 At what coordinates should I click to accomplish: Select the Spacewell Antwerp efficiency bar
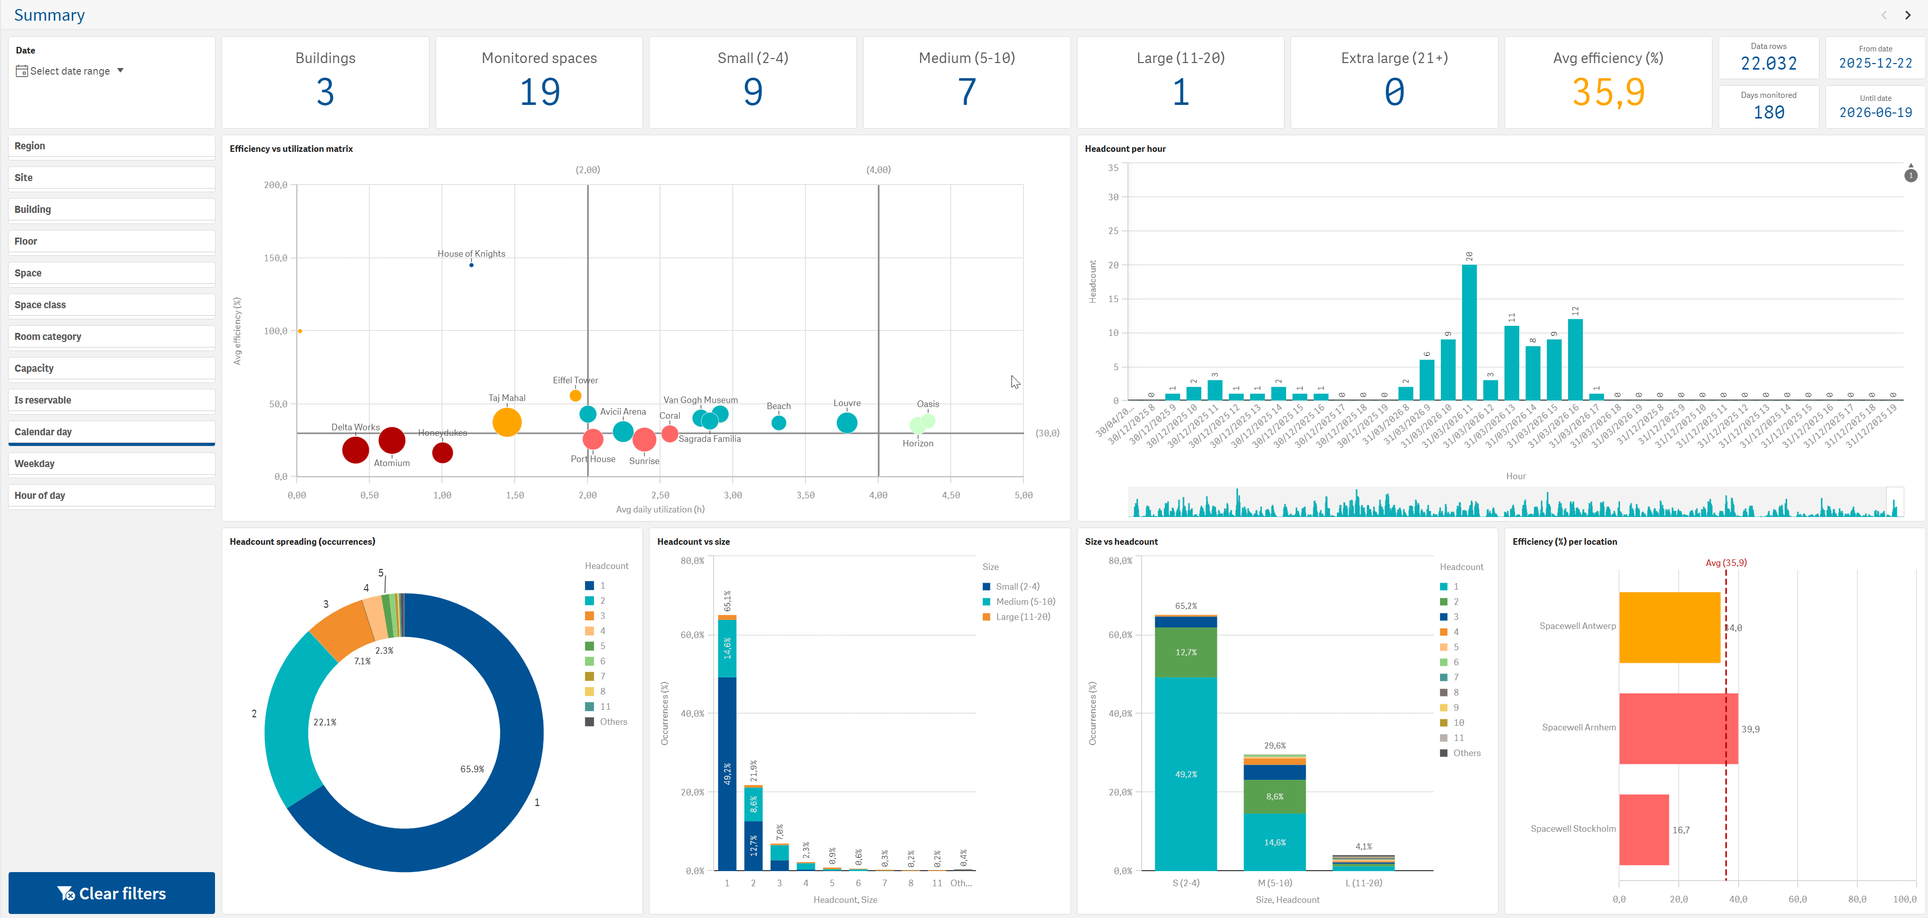[1670, 627]
